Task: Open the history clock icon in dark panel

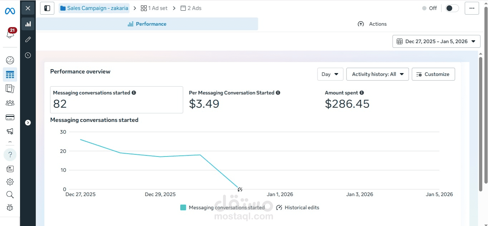Action: pyautogui.click(x=28, y=55)
